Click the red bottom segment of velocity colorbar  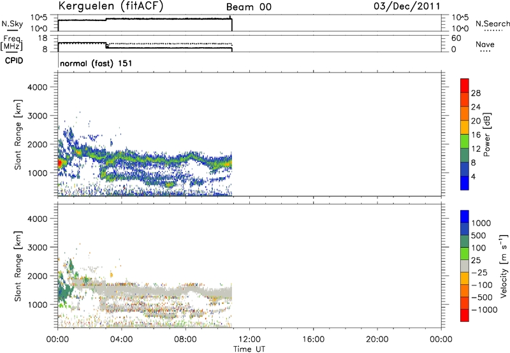(465, 315)
